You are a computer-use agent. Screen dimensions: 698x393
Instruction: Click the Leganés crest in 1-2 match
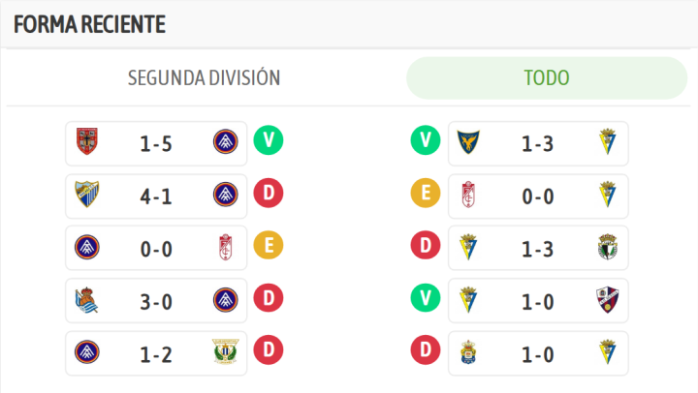pos(225,352)
